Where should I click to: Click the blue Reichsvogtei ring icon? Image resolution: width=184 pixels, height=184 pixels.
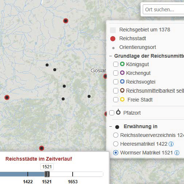coord(122,81)
